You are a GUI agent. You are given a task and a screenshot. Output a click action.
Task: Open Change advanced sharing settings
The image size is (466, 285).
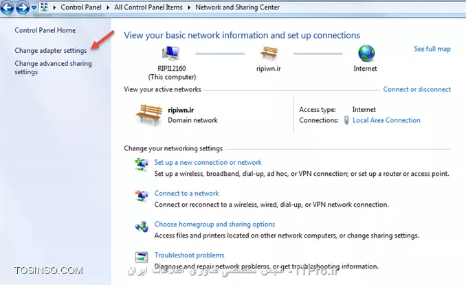click(x=53, y=68)
